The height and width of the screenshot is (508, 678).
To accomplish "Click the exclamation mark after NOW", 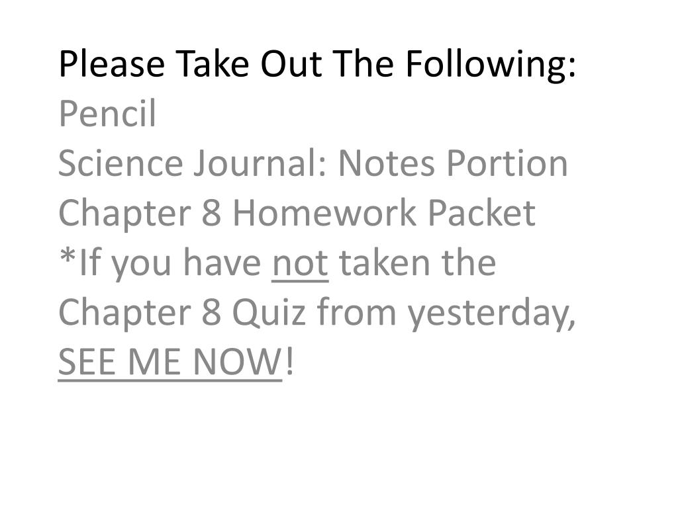I will click(x=290, y=361).
